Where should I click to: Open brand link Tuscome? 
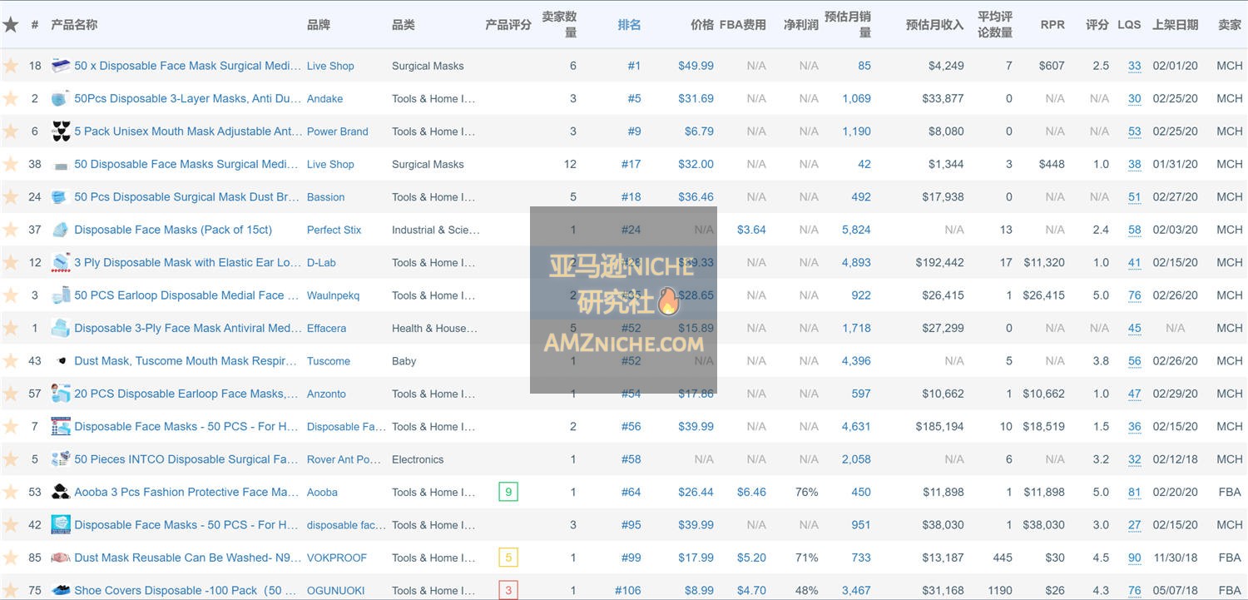point(329,361)
